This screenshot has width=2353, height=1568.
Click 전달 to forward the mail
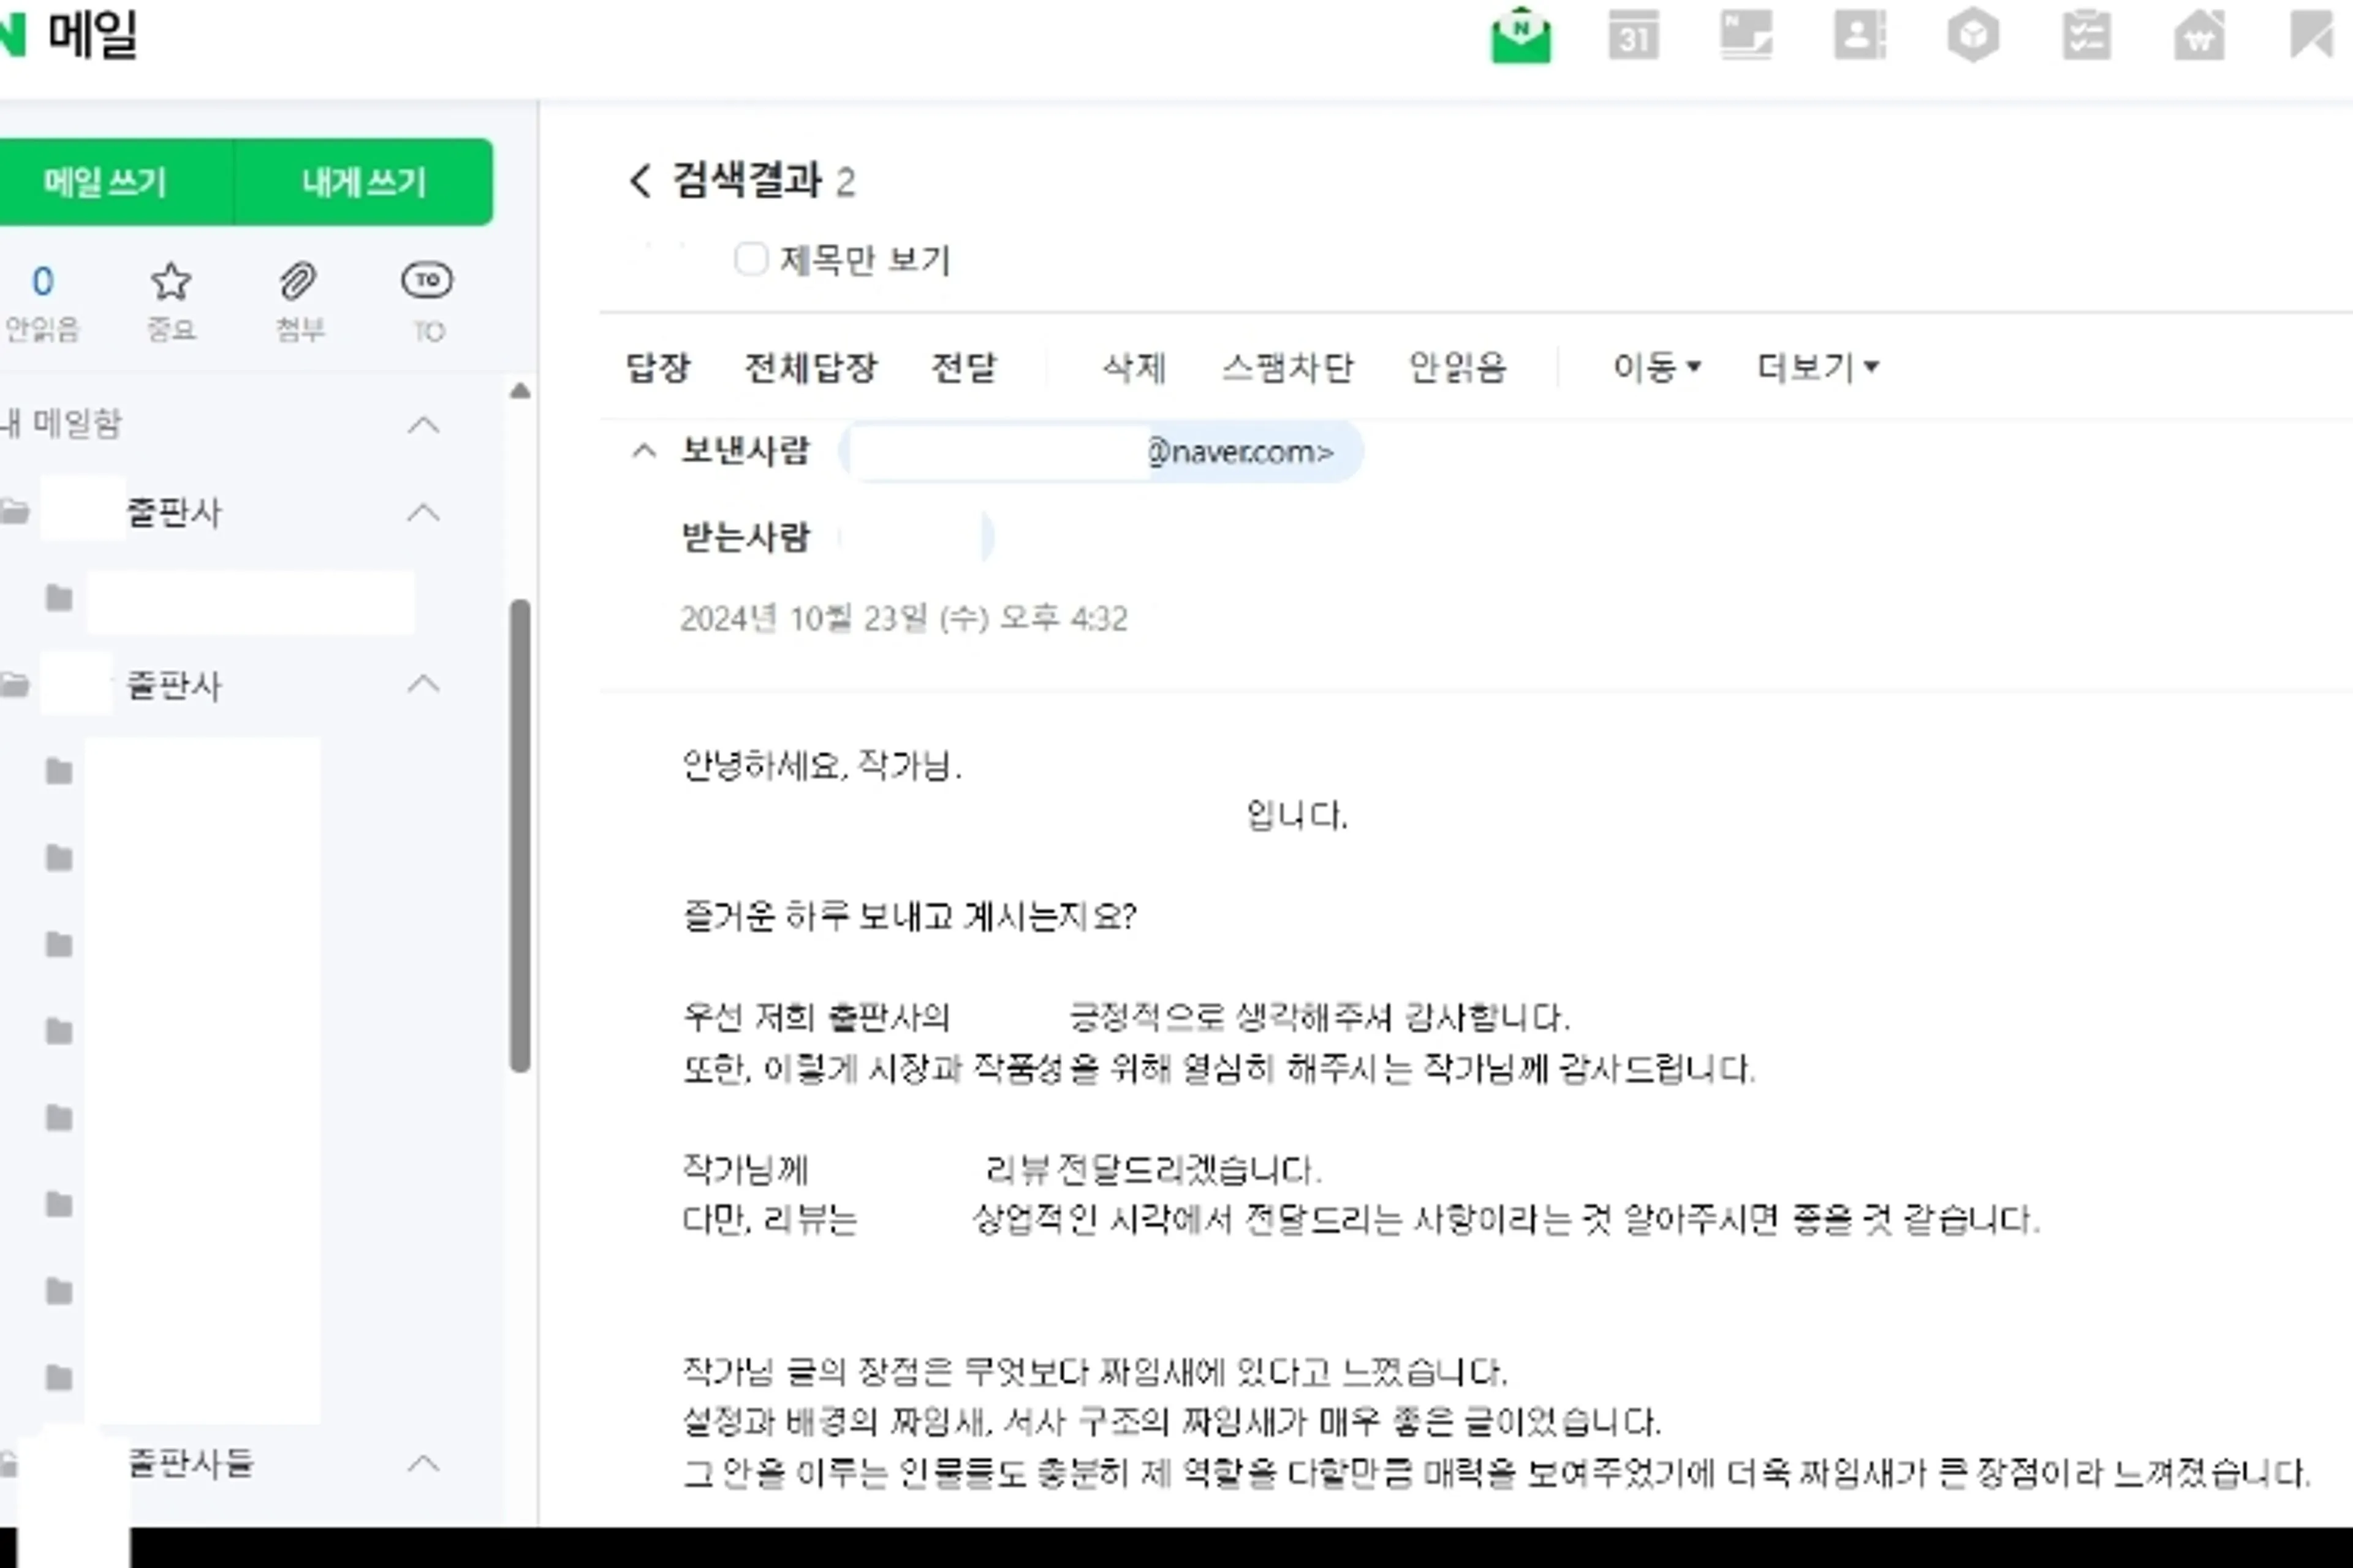click(x=963, y=367)
